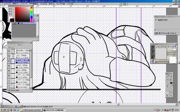Viewport: 180px width, 112px height.
Task: Click the first pen icon in the brush panel
Action: click(153, 48)
